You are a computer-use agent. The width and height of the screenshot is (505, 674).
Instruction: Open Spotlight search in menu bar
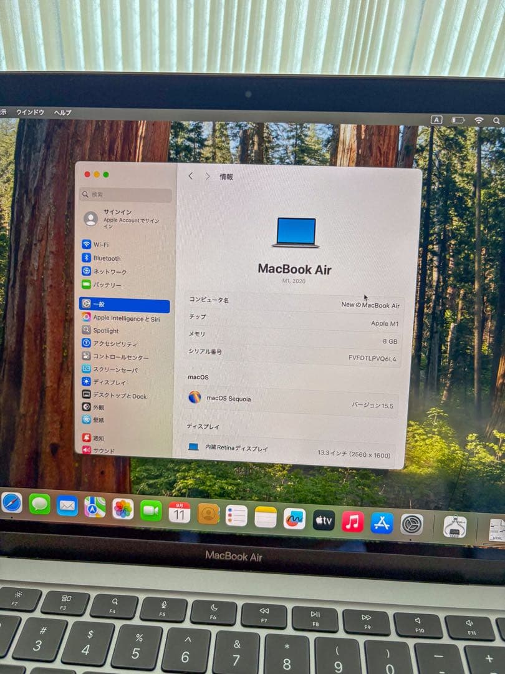coord(496,121)
